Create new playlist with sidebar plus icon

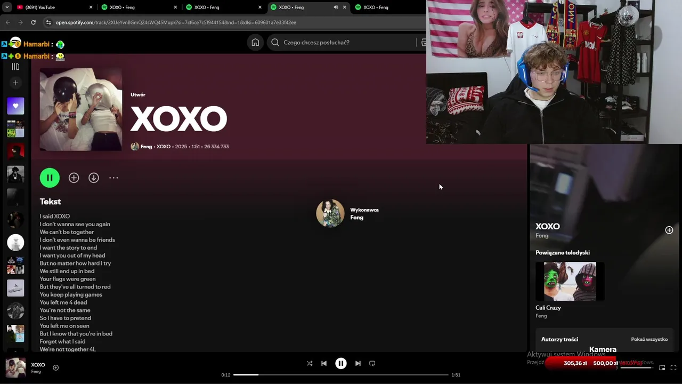pyautogui.click(x=15, y=83)
